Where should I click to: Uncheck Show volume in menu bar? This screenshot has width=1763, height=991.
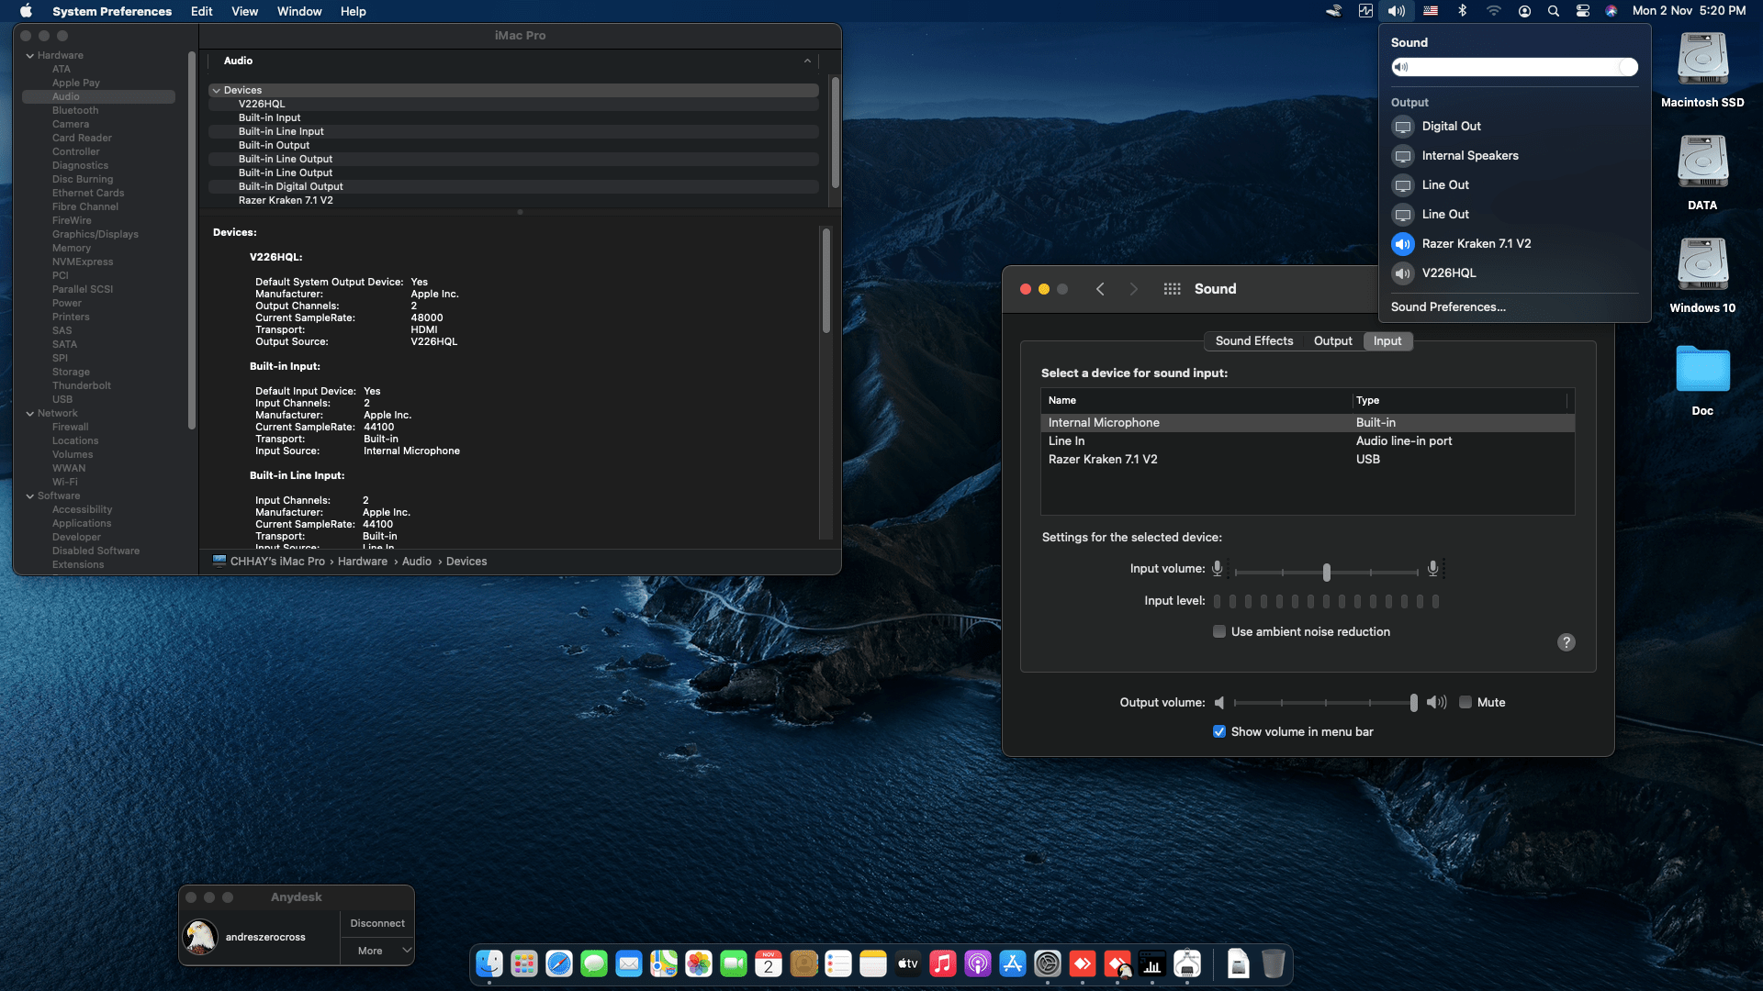1219,731
